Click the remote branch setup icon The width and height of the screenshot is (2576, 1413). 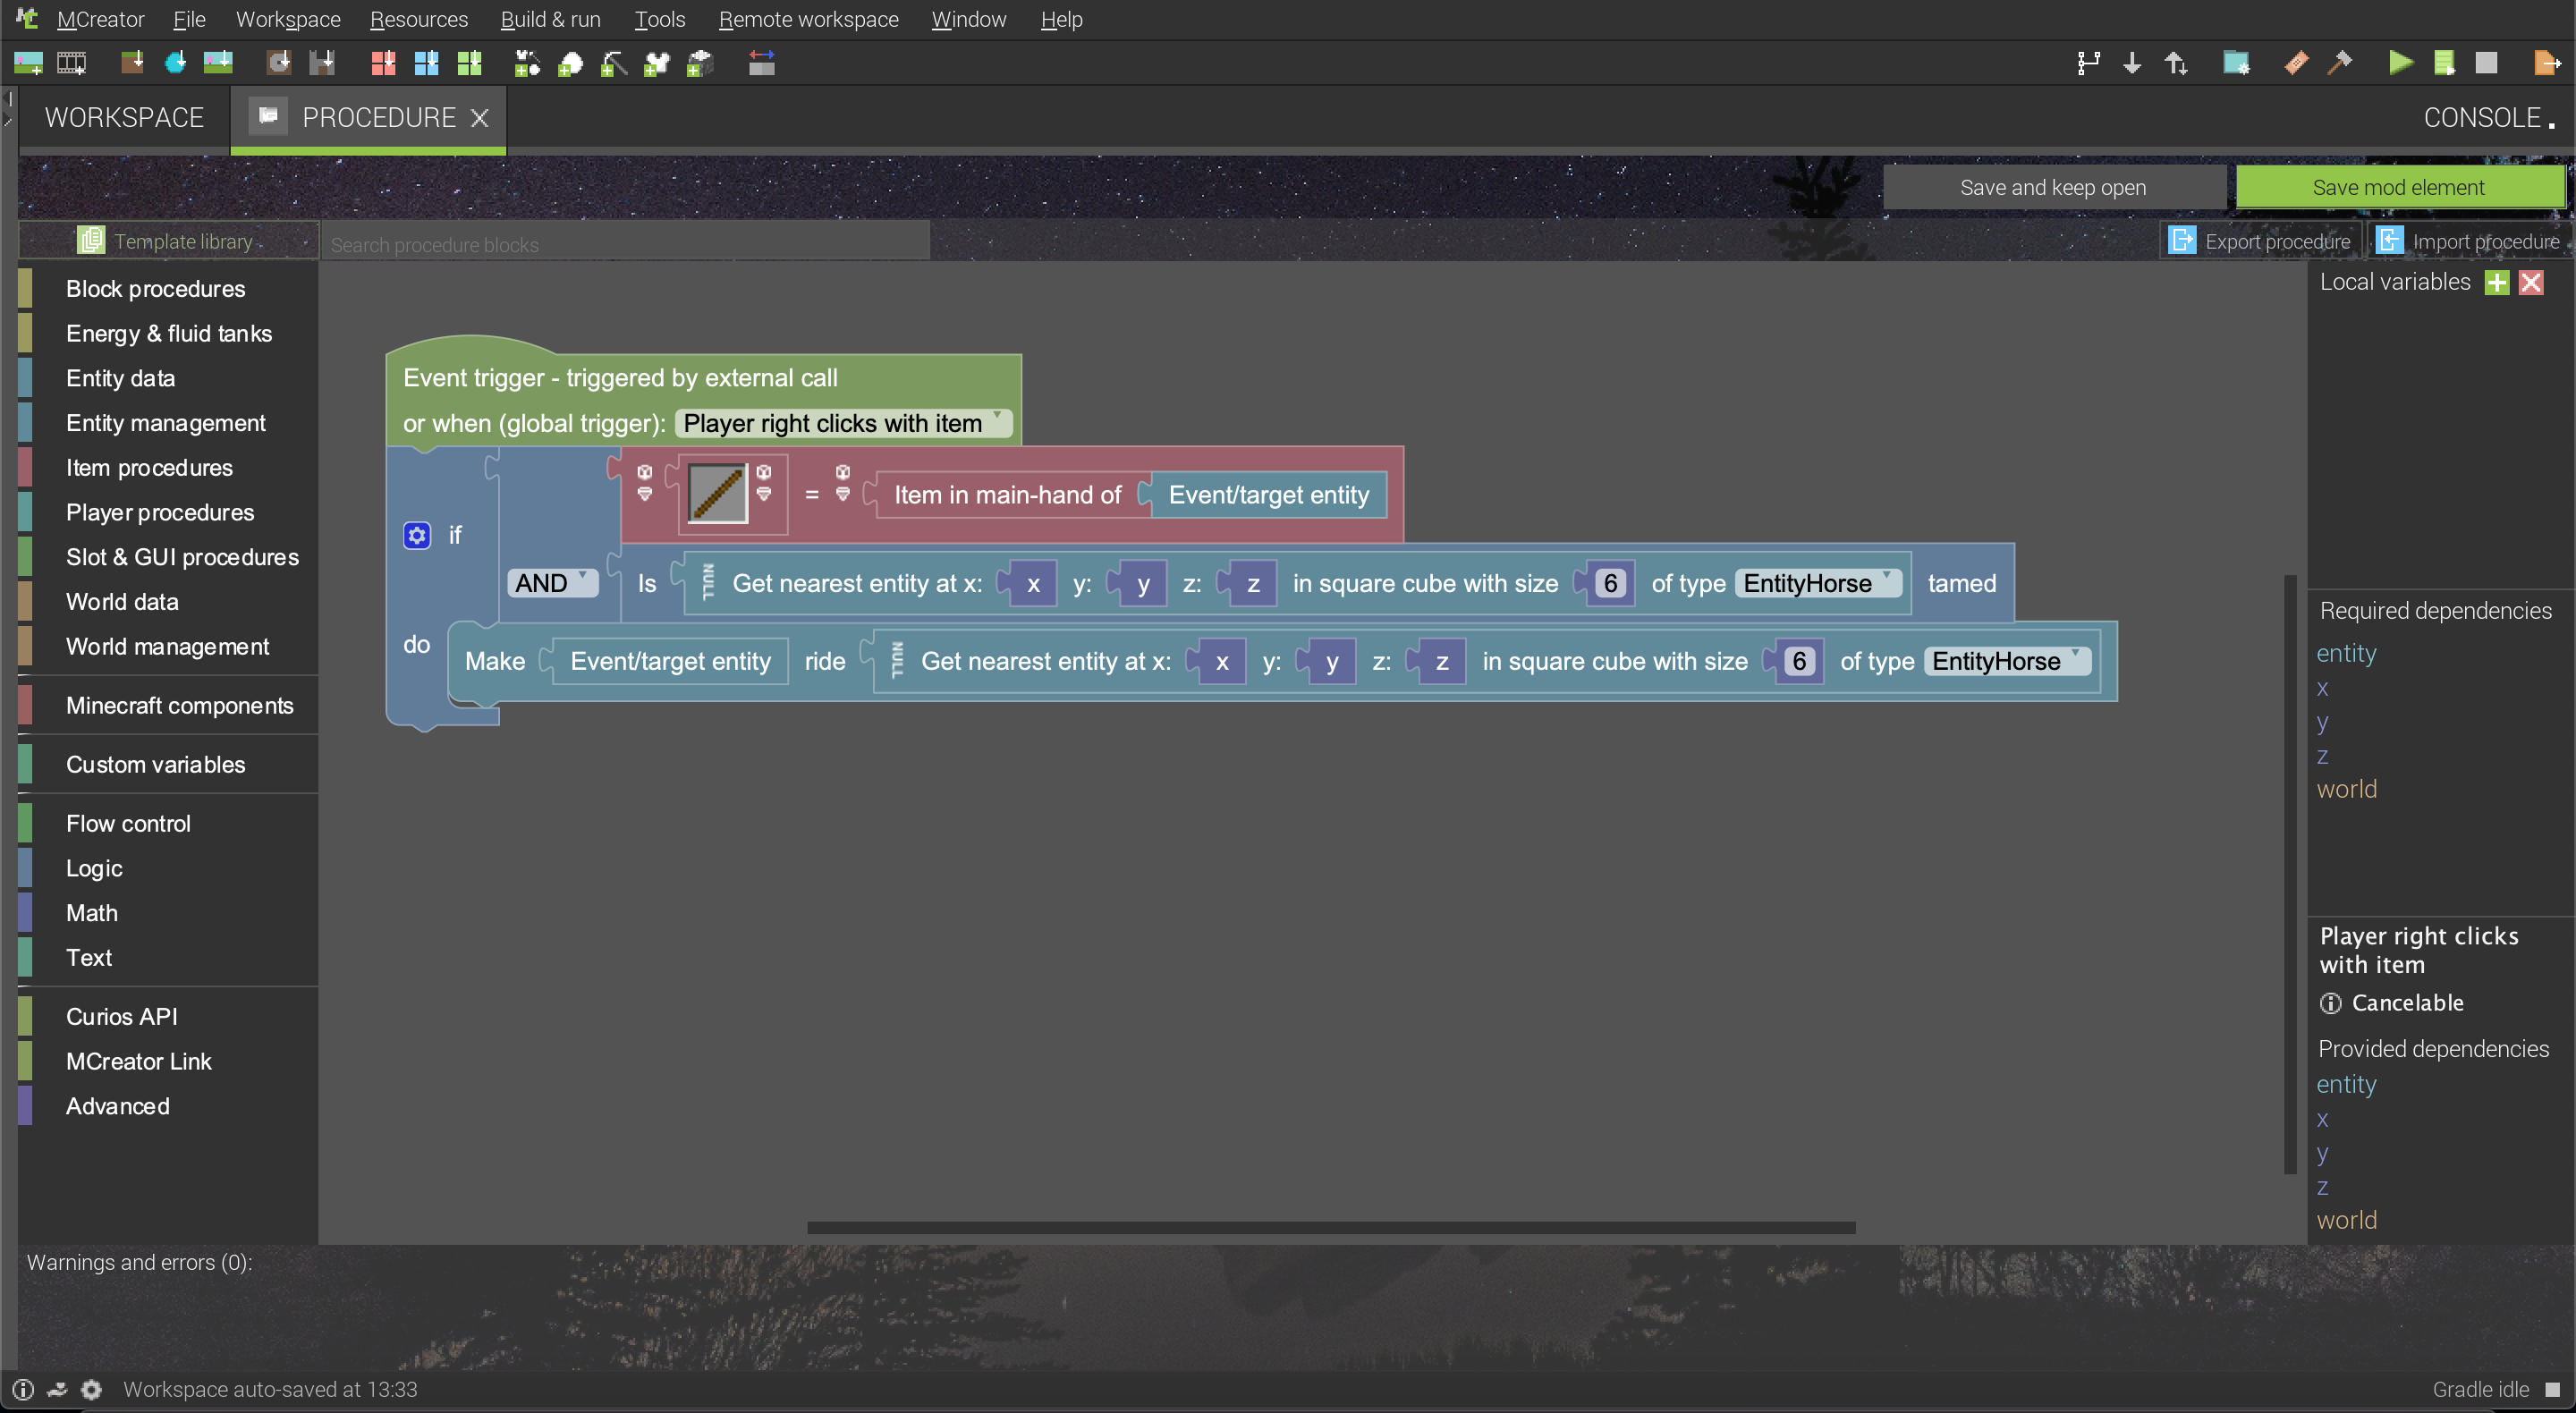tap(2088, 63)
